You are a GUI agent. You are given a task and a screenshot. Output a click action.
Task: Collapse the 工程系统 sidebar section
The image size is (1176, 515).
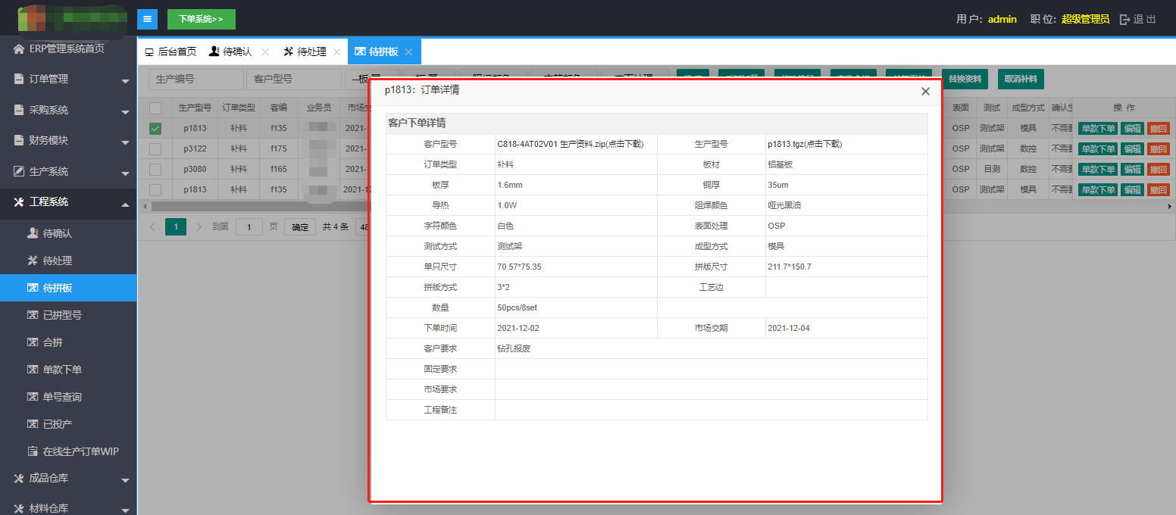(68, 202)
